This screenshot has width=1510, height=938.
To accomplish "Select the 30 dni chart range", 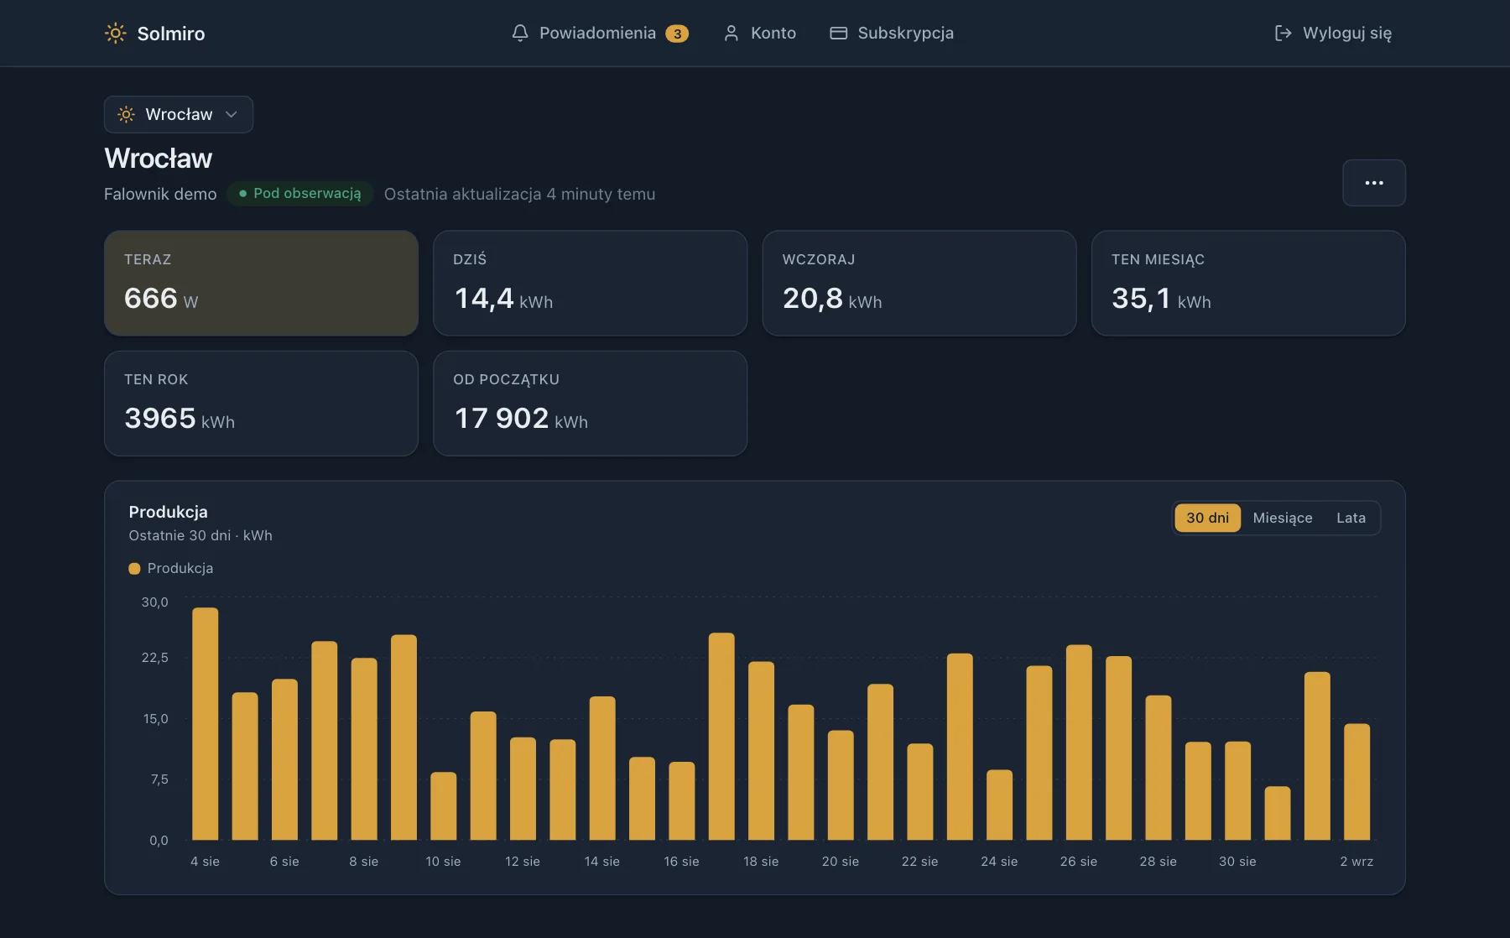I will point(1207,518).
